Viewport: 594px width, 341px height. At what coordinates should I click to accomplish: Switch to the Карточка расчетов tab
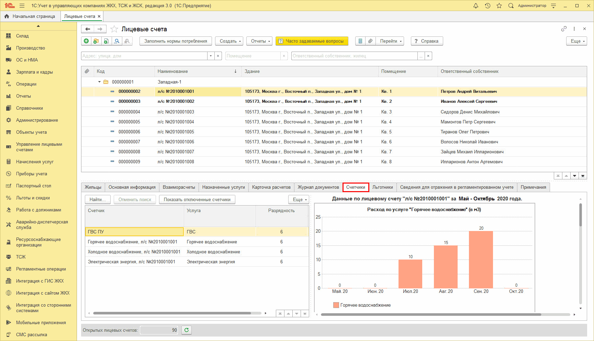point(271,187)
